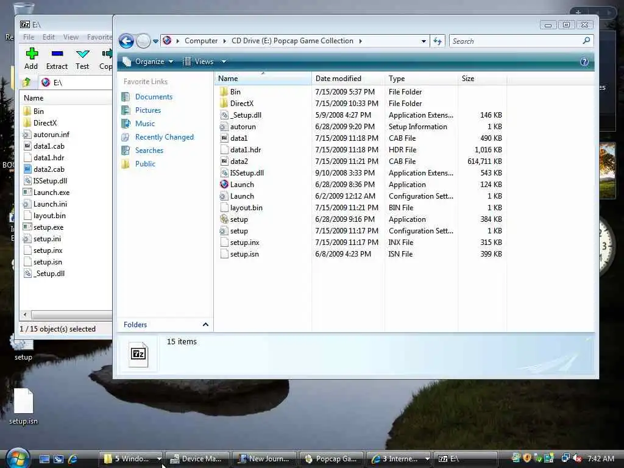Select data1.hdr row in Explorer
Screen dimensions: 624x468
coord(361,150)
